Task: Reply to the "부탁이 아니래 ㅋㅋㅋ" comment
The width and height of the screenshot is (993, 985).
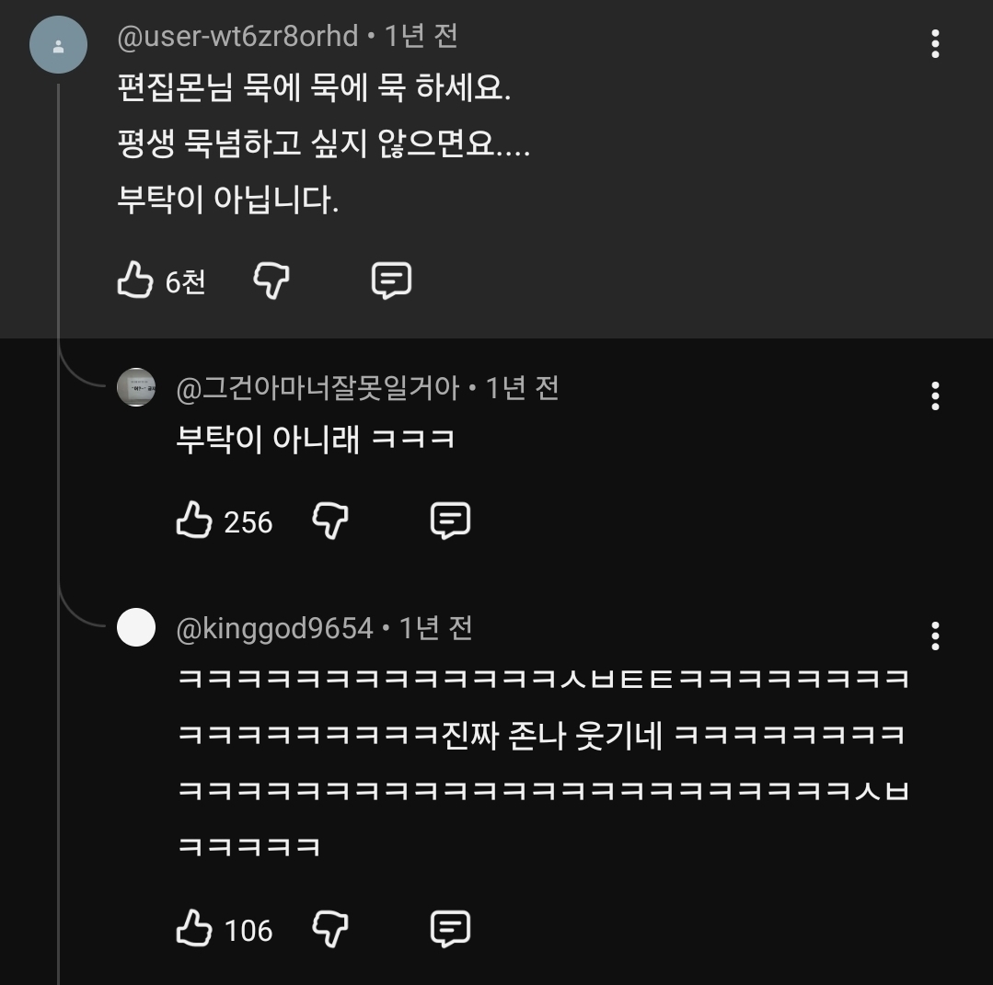Action: 450,521
